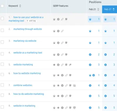This screenshot has height=111, width=117.
Task: Click people-also-ask icon in first keyword row
Action: point(66,19)
